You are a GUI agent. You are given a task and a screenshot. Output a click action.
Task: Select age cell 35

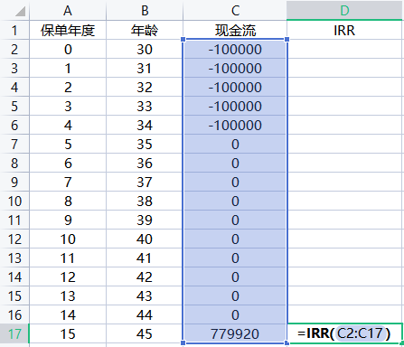[x=145, y=144]
